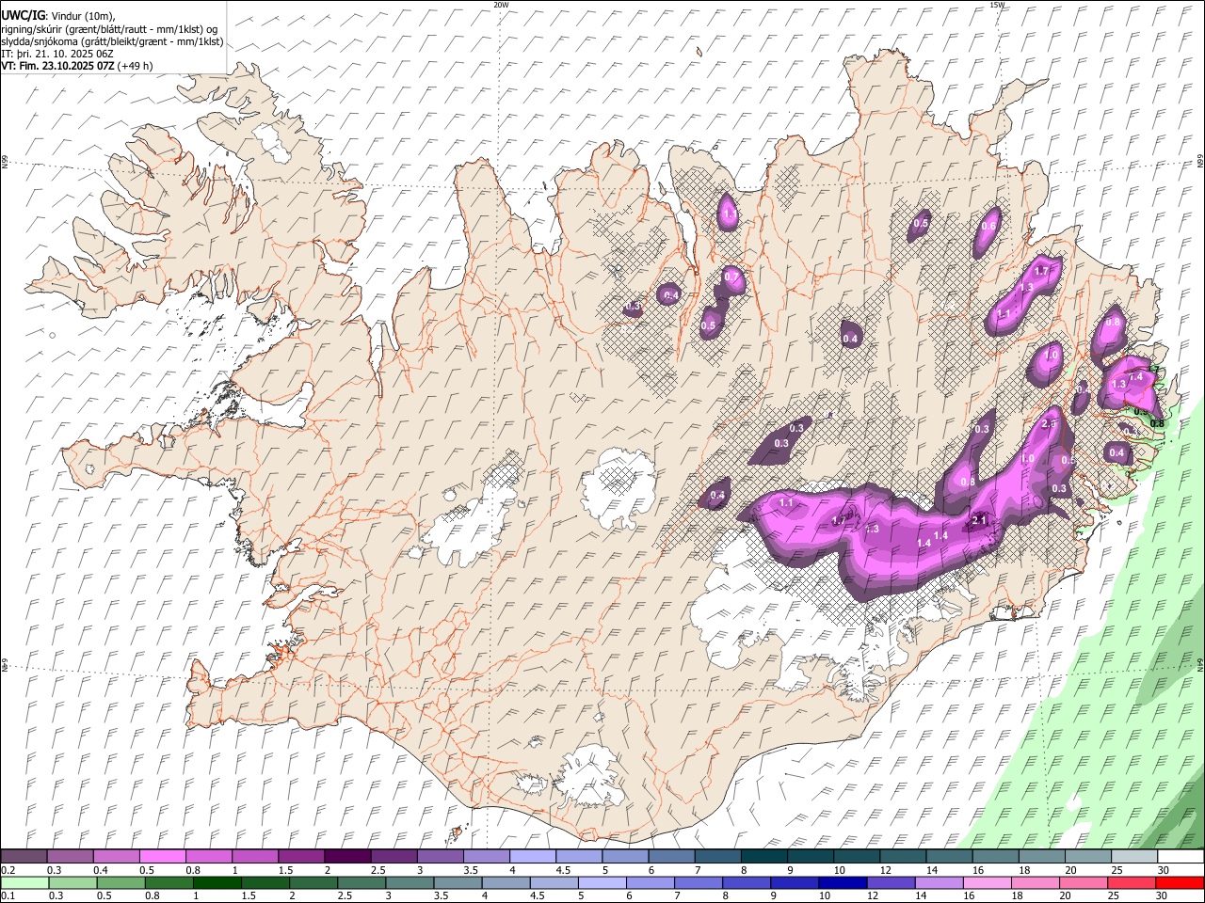Pick the darkest purple 2 snow legend swatch
Viewport: 1205px width, 903px height.
[x=346, y=857]
